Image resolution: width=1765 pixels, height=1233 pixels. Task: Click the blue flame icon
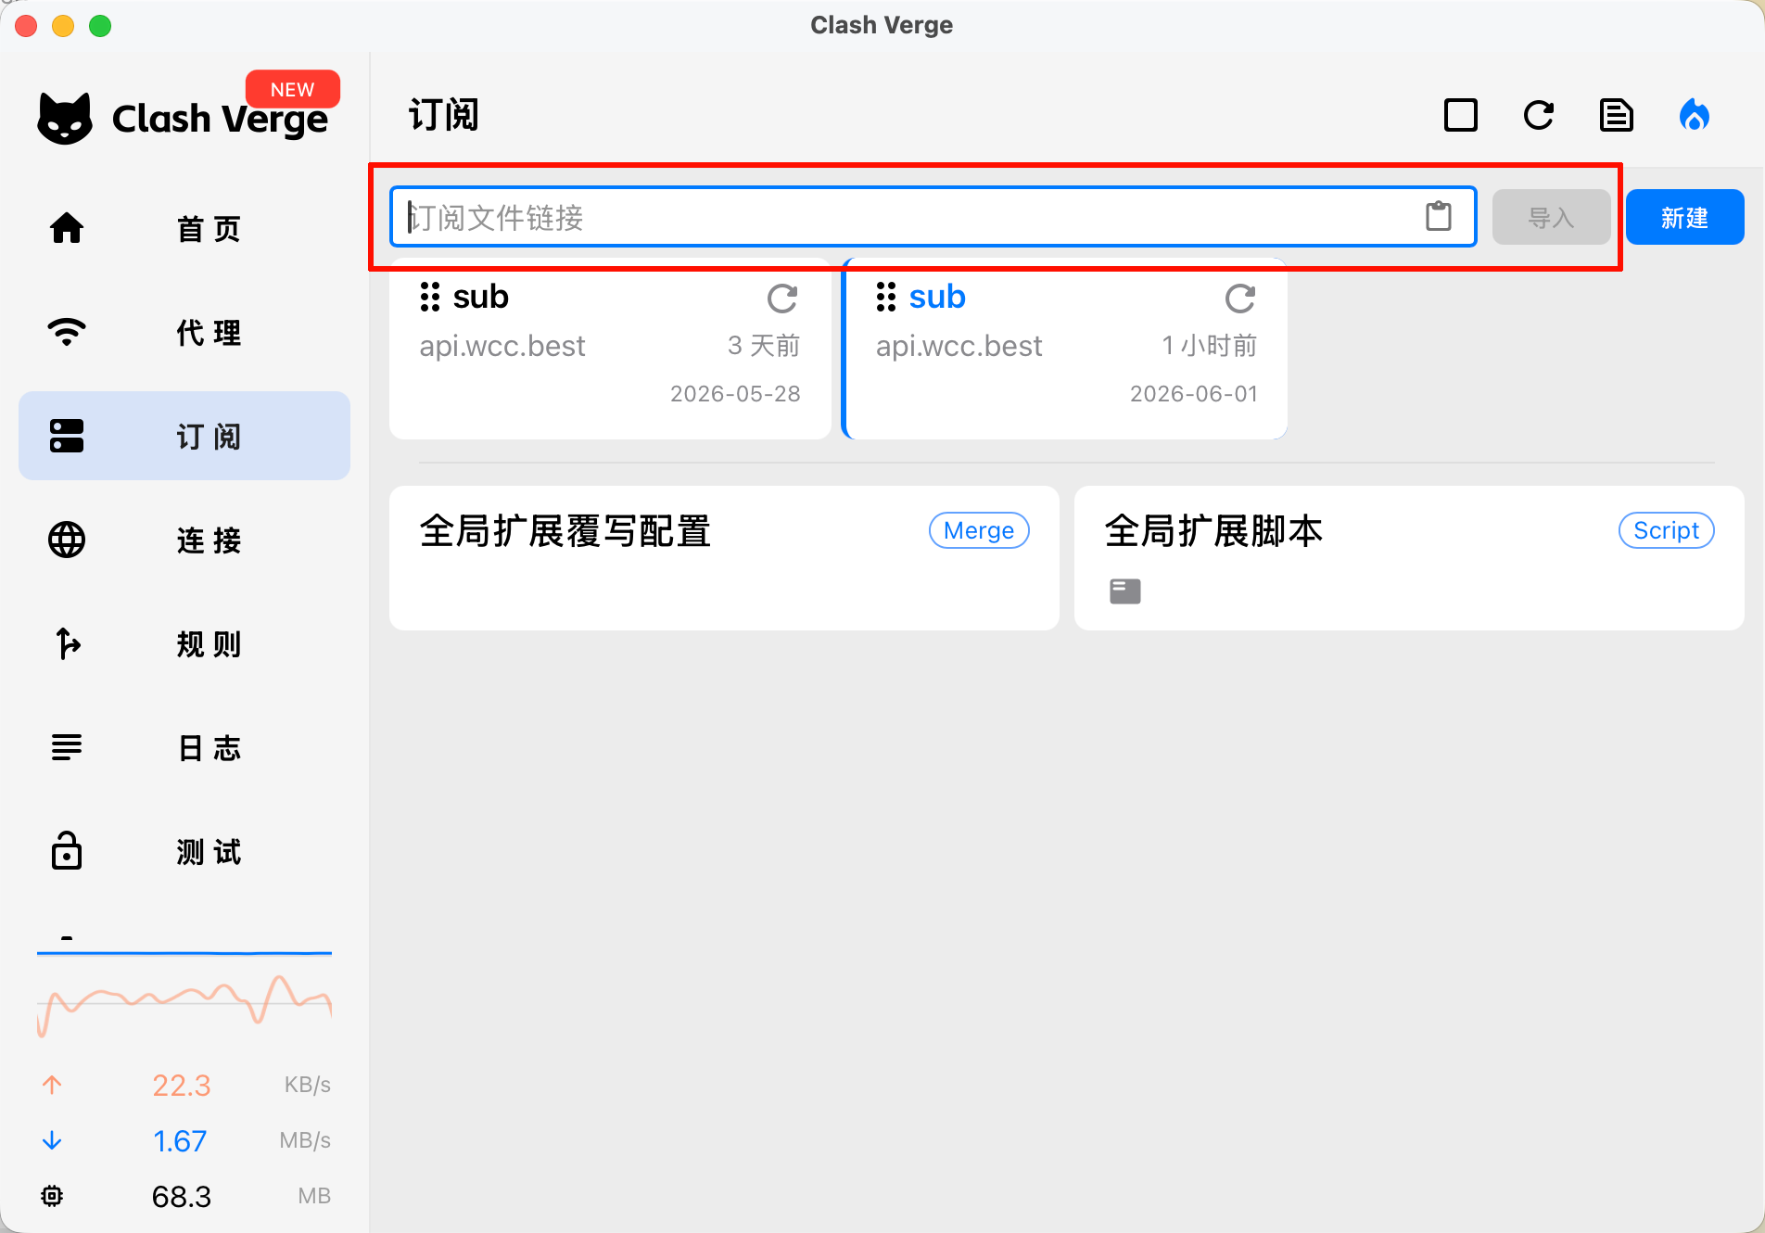coord(1695,116)
